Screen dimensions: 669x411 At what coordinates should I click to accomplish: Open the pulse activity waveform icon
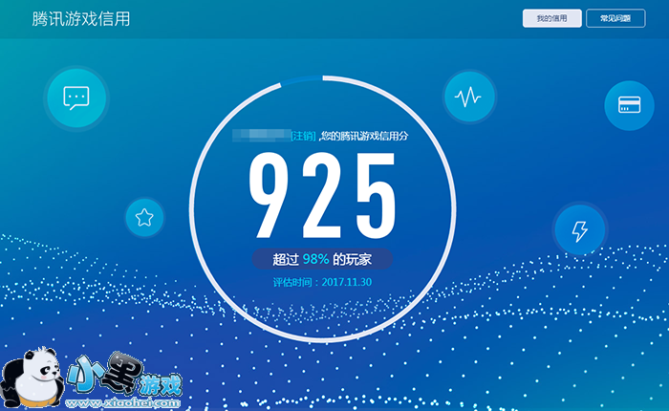(469, 97)
